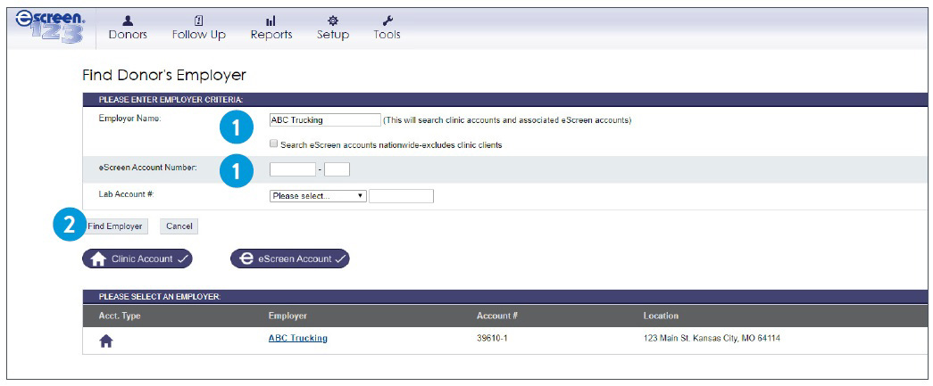
Task: Open the Donors menu
Action: pyautogui.click(x=128, y=29)
